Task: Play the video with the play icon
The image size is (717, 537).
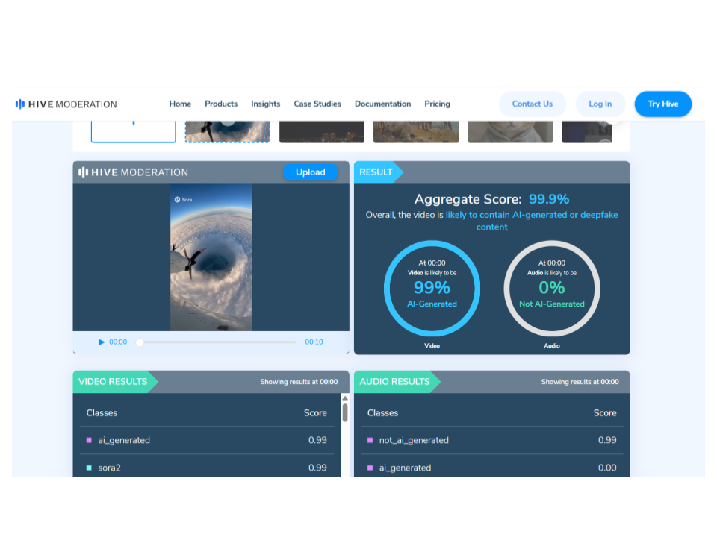Action: pyautogui.click(x=102, y=342)
